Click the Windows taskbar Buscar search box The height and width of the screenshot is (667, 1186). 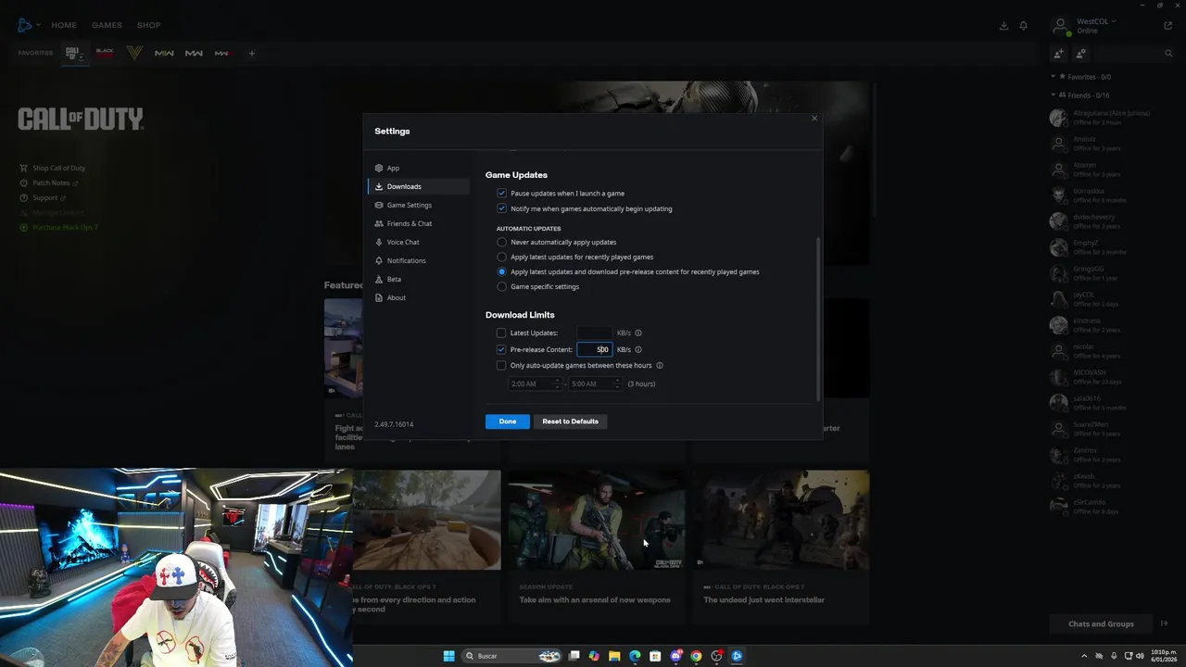click(512, 656)
